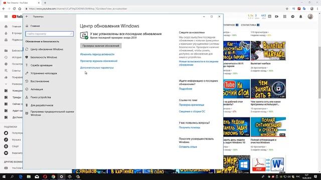This screenshot has height=180, width=321.
Task: Click video title Вылетает warface
Action: point(260,63)
